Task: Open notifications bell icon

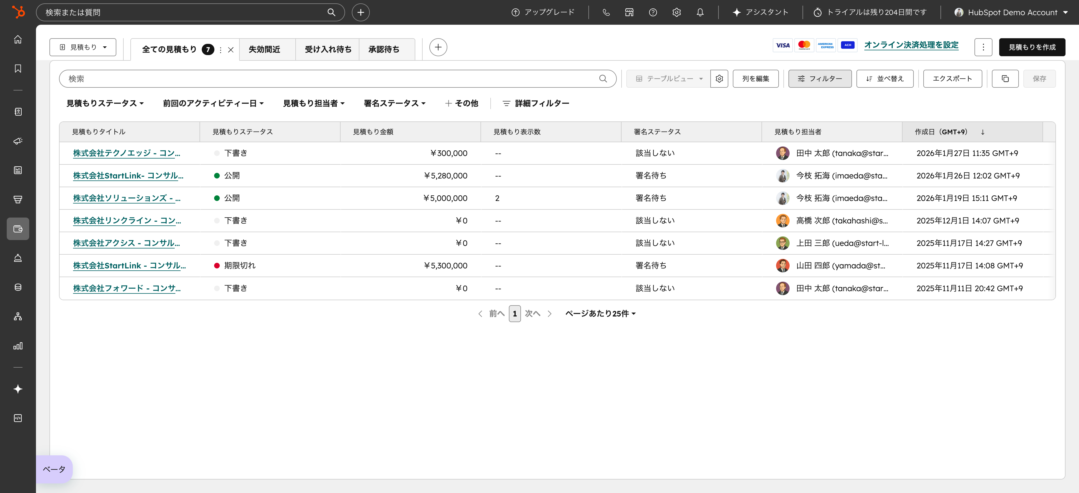Action: [700, 13]
